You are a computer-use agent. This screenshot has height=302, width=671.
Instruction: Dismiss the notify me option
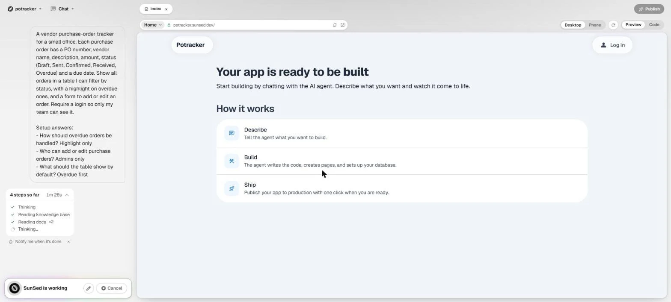68,242
